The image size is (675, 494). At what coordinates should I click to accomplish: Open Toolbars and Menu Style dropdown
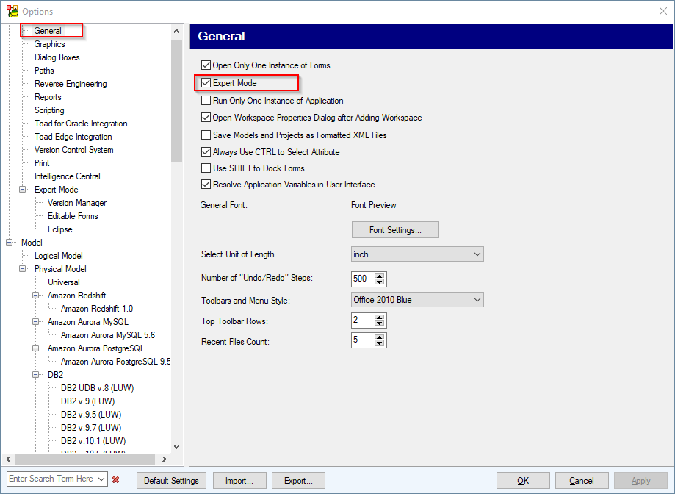[x=417, y=300]
